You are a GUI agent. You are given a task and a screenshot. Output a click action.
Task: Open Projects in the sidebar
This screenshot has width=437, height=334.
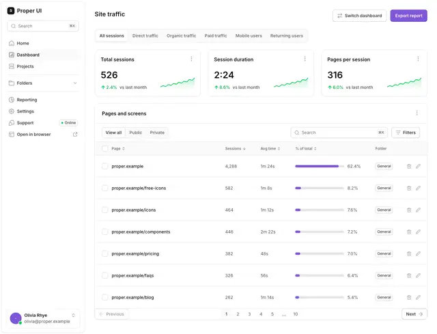coord(43,66)
